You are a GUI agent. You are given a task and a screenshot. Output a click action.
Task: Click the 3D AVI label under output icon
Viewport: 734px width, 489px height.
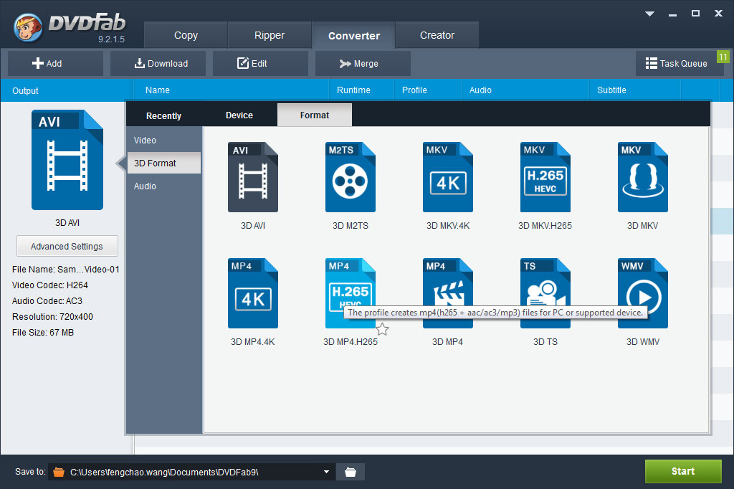point(67,223)
